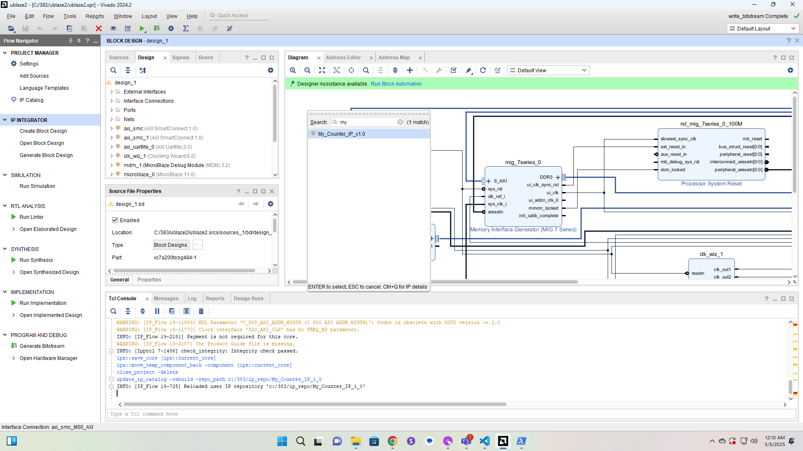Image resolution: width=803 pixels, height=451 pixels.
Task: Click the Tcl console horizontal scrollbar
Action: click(x=315, y=404)
